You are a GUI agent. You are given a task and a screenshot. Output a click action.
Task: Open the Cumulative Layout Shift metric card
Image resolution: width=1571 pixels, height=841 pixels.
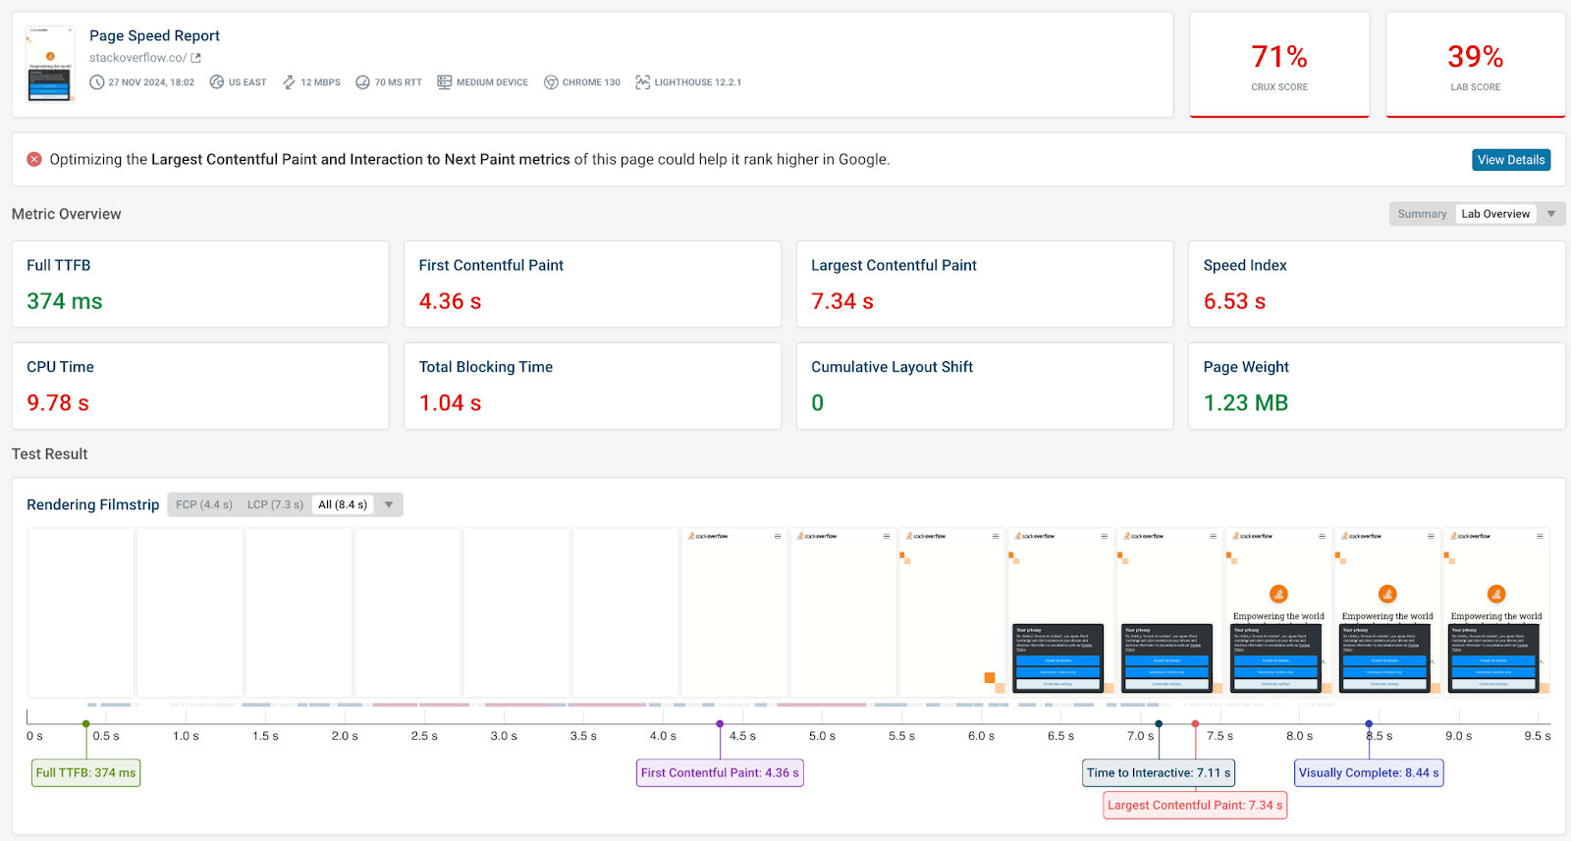click(x=985, y=386)
